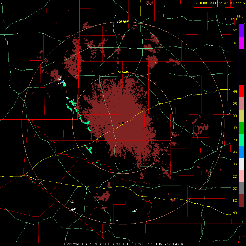Click the WS blue legend swatch

[x=241, y=152]
